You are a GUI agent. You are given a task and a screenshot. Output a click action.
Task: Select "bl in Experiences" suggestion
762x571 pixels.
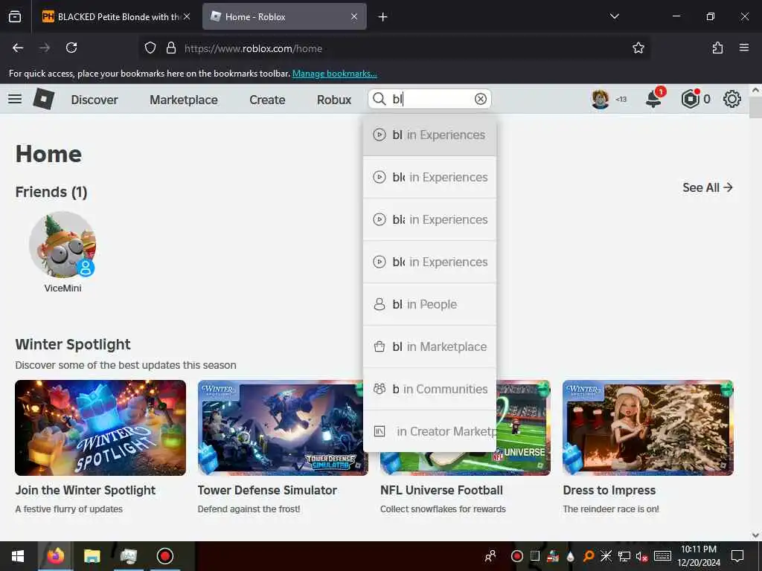point(429,135)
